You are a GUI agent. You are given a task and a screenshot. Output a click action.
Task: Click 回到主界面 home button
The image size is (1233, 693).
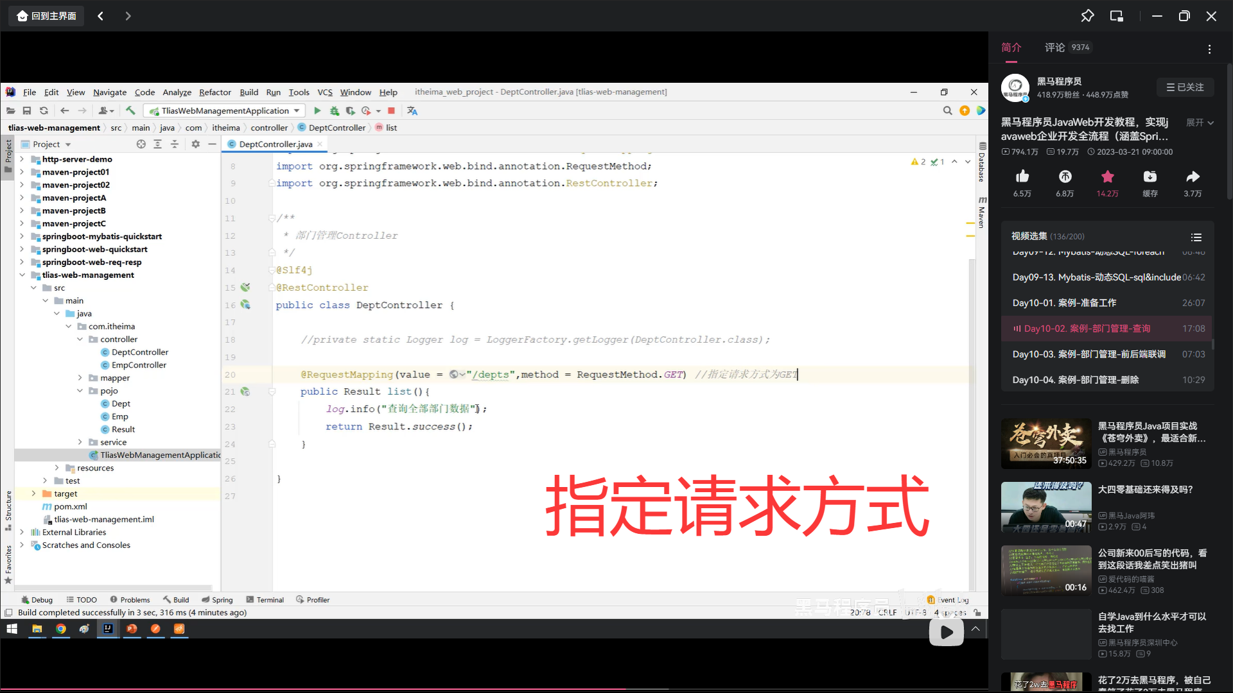click(46, 16)
